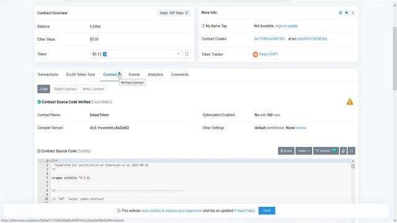Copy the contract source code with copy icon
The width and height of the screenshot is (397, 223).
pos(343,151)
